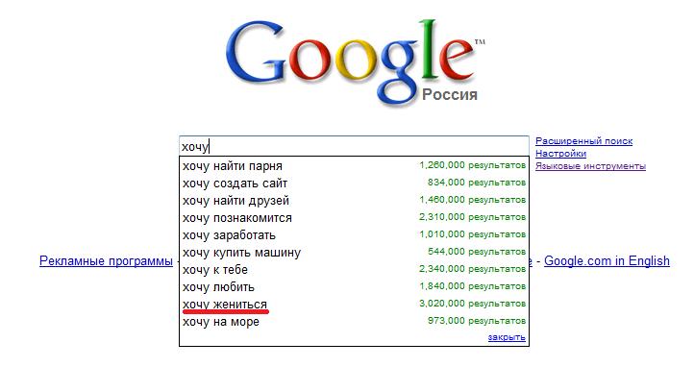Screen dimensions: 694x367
Task: Select suggestion 'хочу найти парня'
Action: [354, 166]
